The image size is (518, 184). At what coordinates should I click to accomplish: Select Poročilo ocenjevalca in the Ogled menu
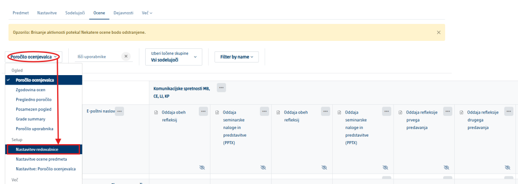[44, 80]
